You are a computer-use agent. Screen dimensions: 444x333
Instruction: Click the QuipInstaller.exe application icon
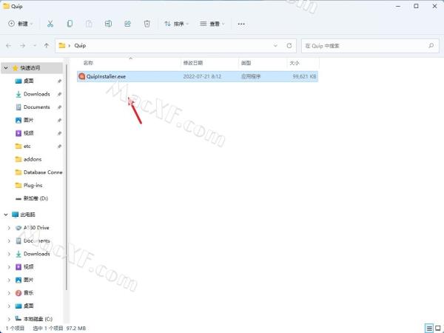click(x=82, y=76)
